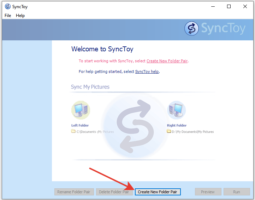Screen dimensions: 255x200
Task: Click the Preview button
Action: point(208,192)
